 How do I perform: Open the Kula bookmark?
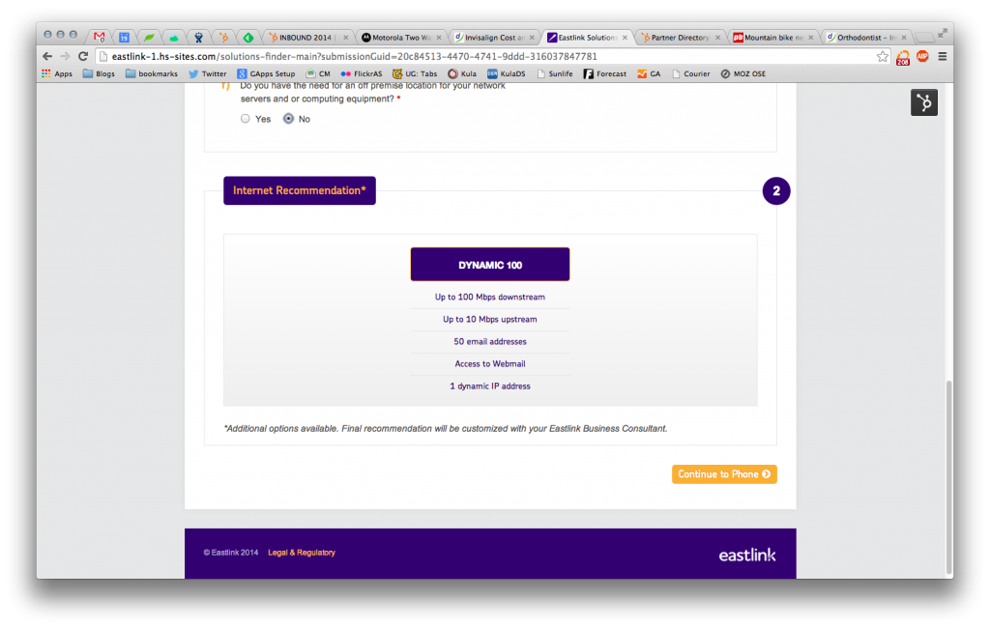pyautogui.click(x=462, y=73)
